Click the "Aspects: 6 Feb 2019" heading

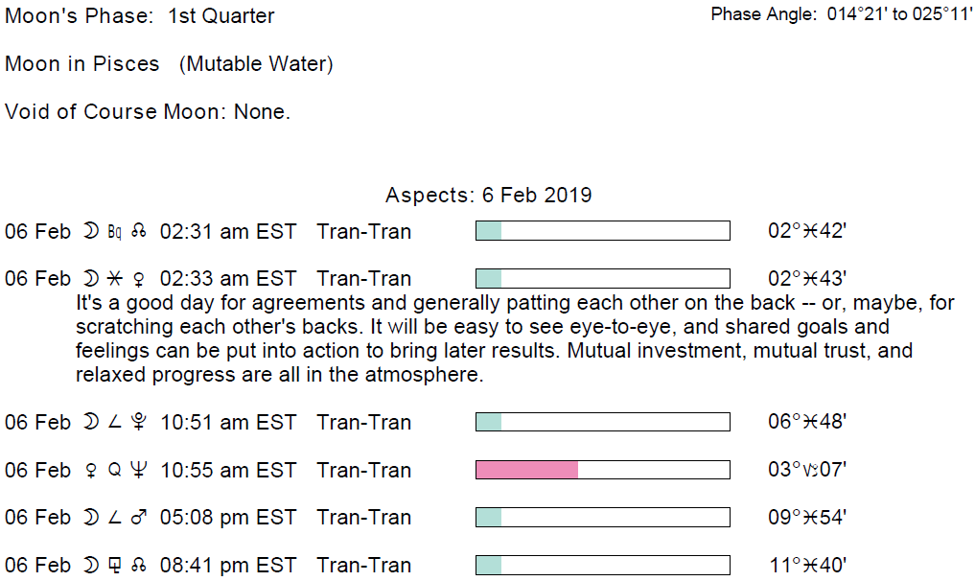[488, 196]
